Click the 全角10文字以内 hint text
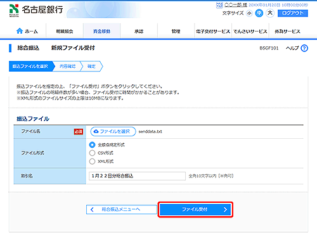 tap(211, 176)
